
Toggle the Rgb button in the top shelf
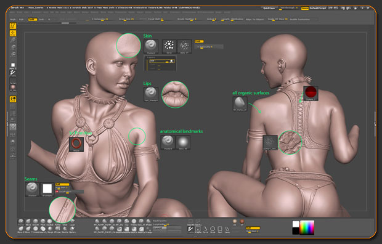pos(22,19)
